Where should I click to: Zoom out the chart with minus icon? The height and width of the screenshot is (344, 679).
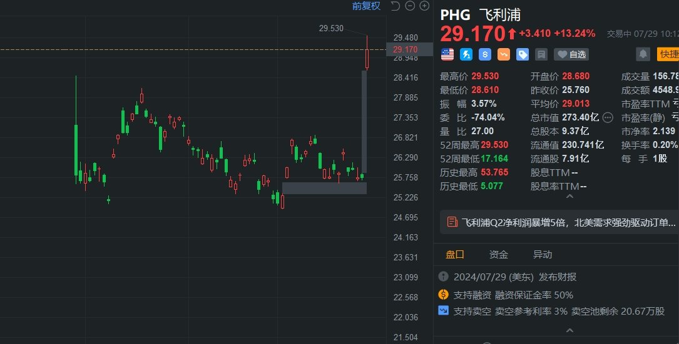[x=410, y=6]
